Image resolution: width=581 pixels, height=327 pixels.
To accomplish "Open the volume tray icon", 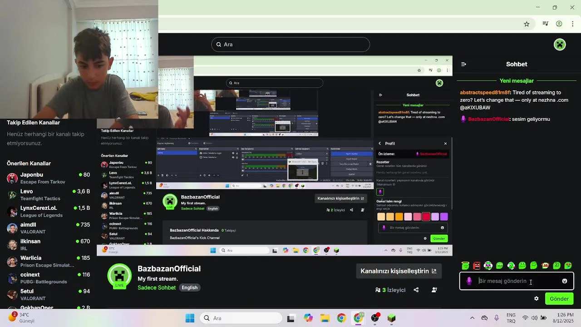I will [x=534, y=318].
